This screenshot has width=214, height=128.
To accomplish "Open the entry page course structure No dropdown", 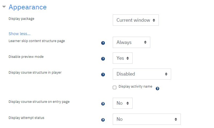I will (x=123, y=103).
